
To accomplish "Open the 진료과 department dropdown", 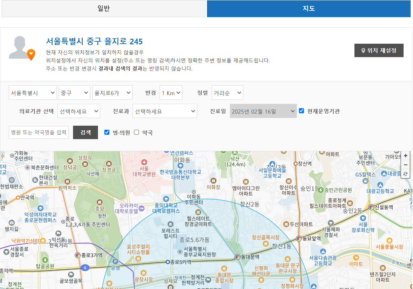I will 165,111.
